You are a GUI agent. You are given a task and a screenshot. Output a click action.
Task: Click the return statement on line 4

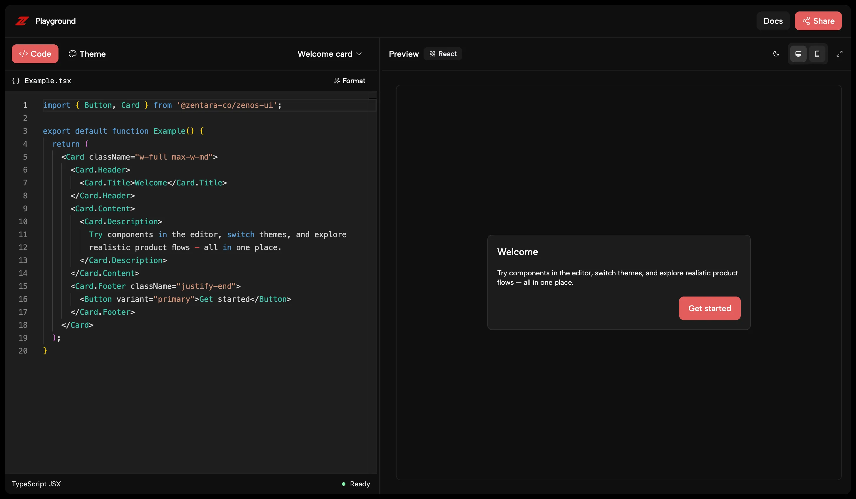[70, 144]
